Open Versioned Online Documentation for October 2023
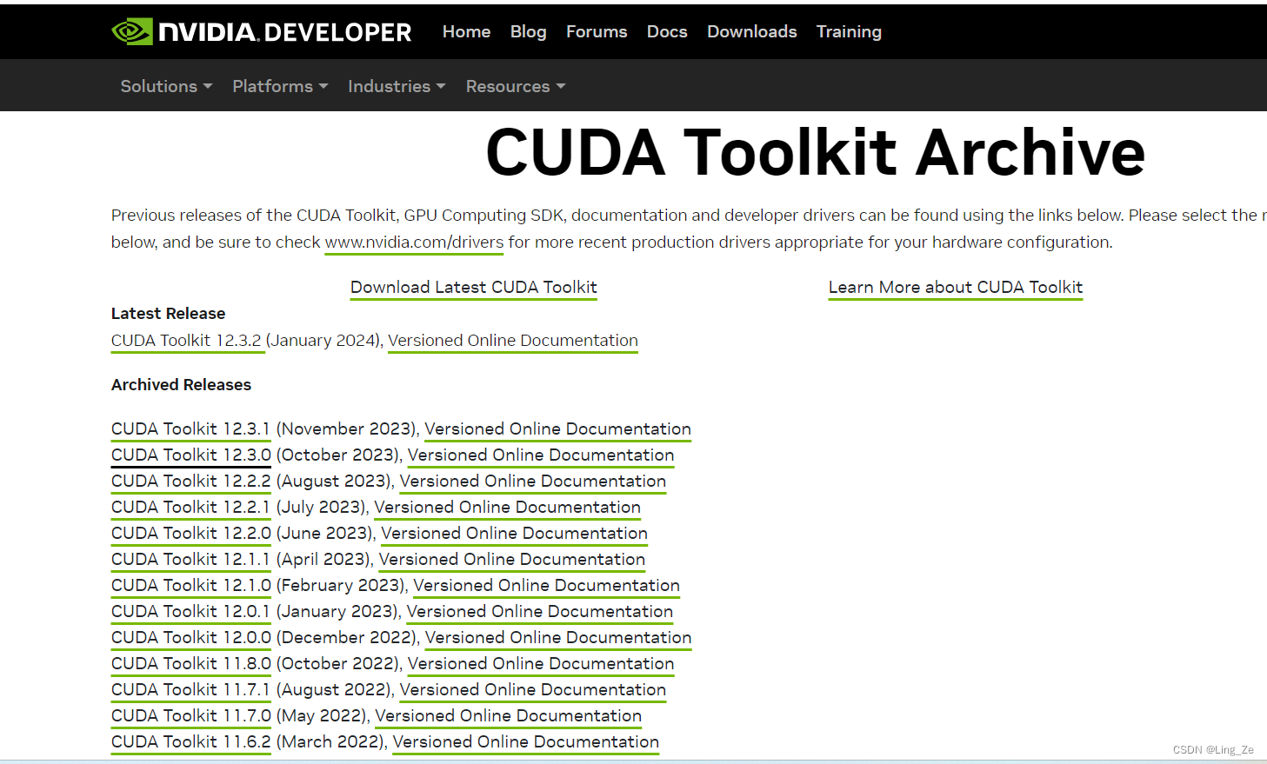This screenshot has width=1267, height=764. pos(541,455)
